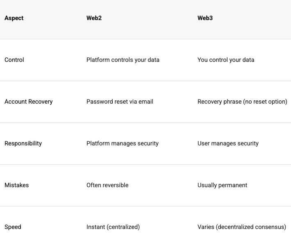This screenshot has width=291, height=247.
Task: Select the Control row label
Action: [x=14, y=60]
